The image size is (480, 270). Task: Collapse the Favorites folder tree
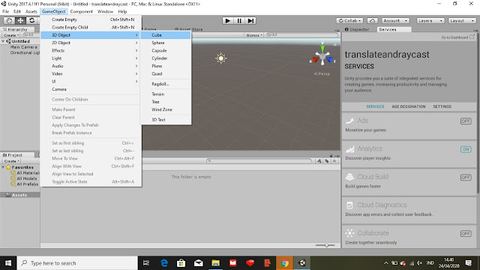3,167
